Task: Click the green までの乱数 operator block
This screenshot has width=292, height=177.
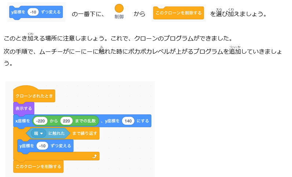Action: [x=86, y=121]
